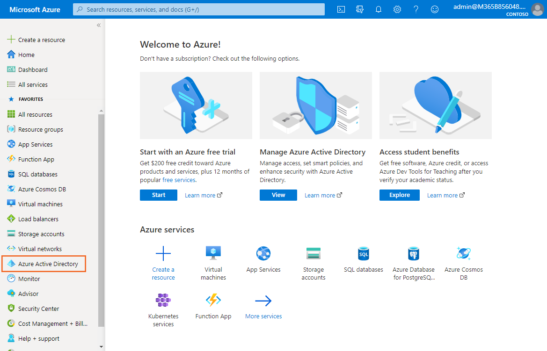Screen dimensions: 547x351
Task: Open the More services link
Action: coord(263,316)
